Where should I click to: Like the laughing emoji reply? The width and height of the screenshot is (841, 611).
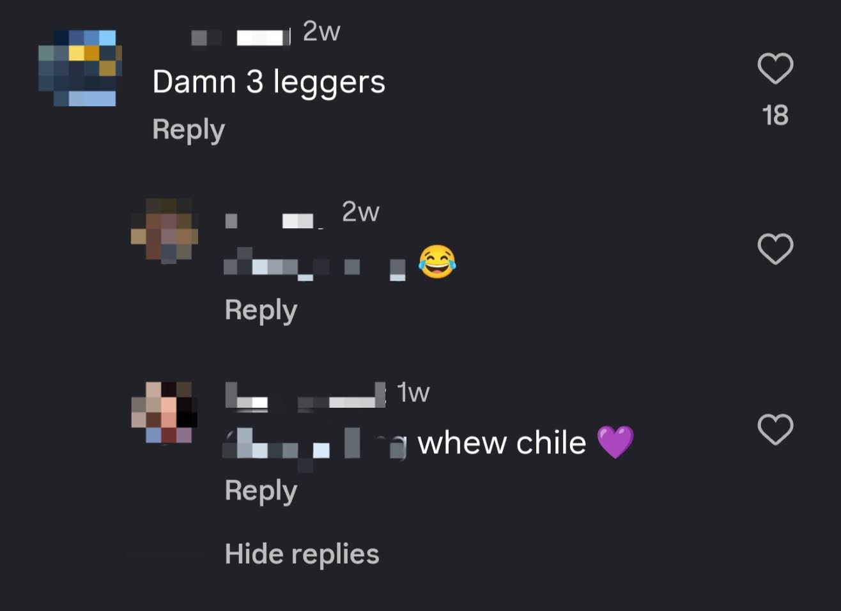[x=775, y=249]
